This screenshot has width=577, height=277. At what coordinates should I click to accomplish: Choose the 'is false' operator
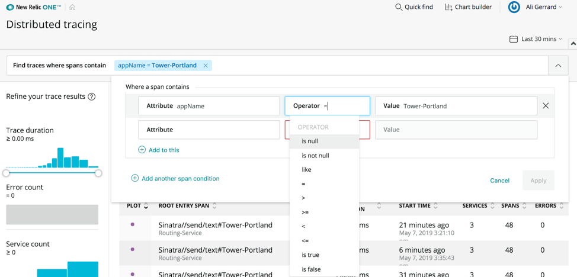click(324, 269)
